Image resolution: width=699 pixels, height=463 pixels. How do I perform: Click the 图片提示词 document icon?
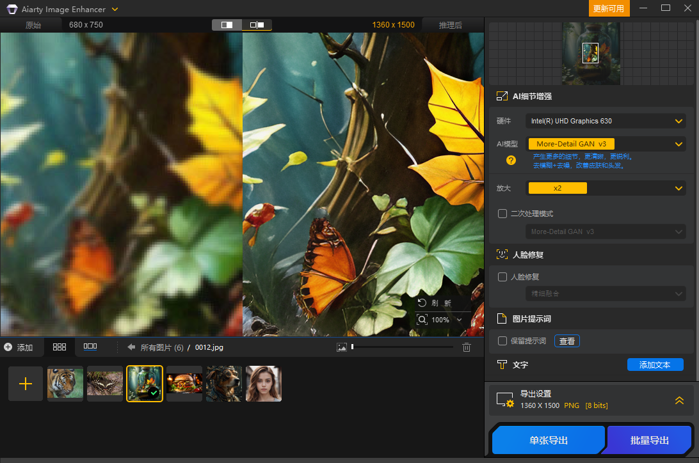click(502, 318)
